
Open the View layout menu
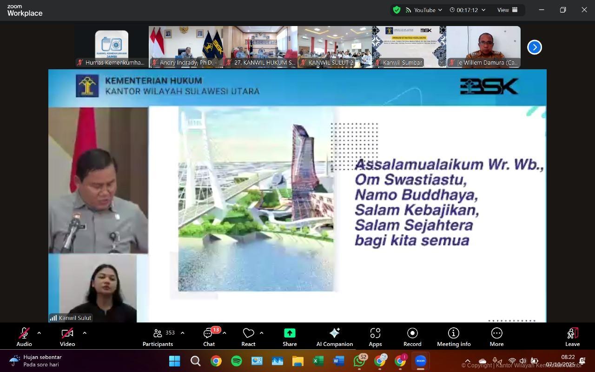507,10
